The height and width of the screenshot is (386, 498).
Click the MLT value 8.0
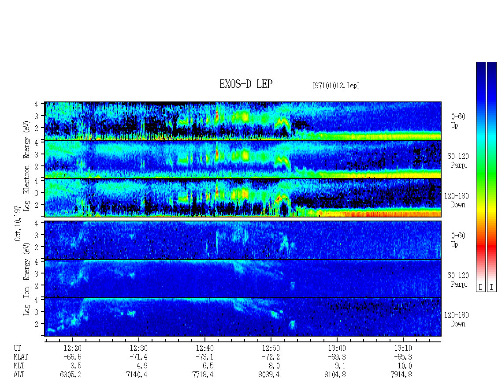tap(274, 366)
